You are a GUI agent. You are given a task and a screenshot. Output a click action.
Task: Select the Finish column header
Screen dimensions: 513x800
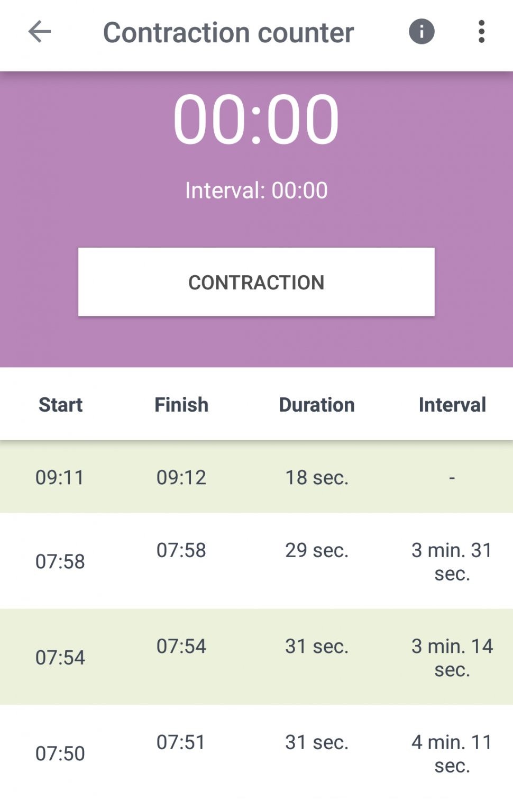181,405
